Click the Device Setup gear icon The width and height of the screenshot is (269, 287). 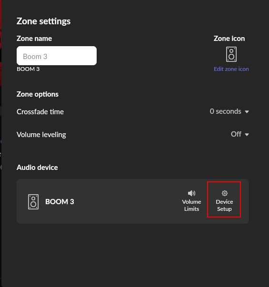coord(225,193)
